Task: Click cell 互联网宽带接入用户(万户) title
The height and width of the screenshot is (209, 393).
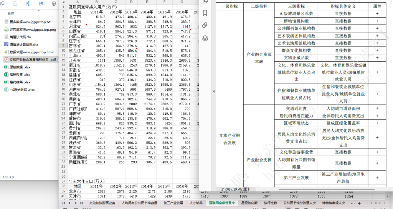Action: tap(93, 7)
